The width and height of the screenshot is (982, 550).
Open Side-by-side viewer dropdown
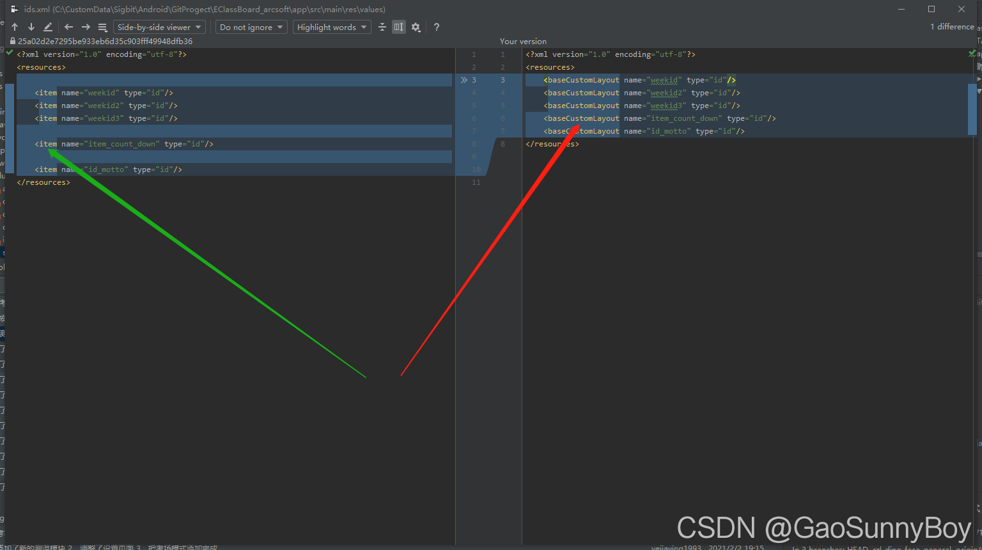159,27
